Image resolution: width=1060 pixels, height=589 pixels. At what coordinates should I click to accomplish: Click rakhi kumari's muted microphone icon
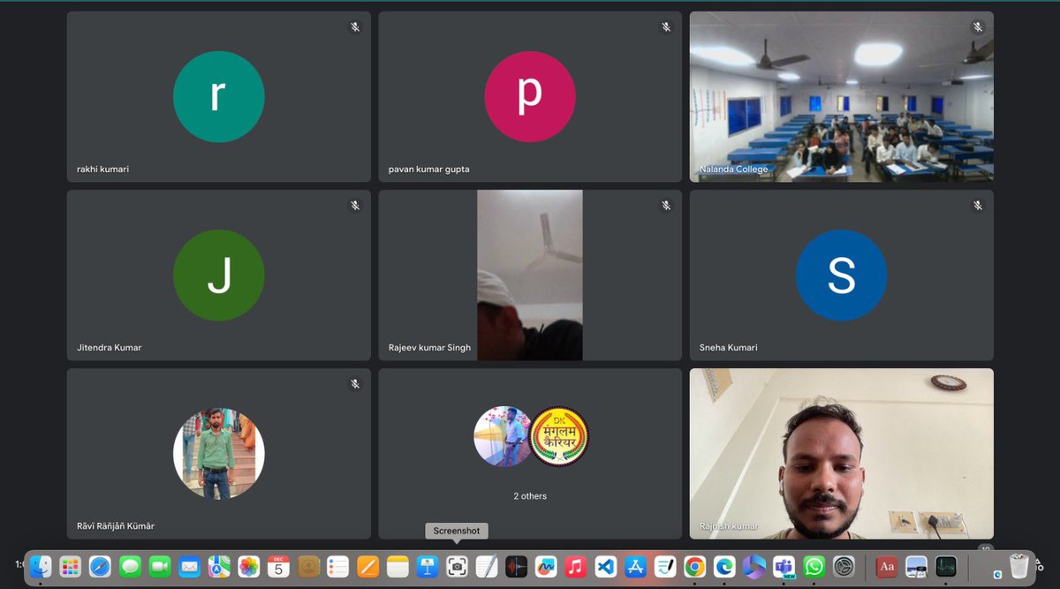pos(355,27)
